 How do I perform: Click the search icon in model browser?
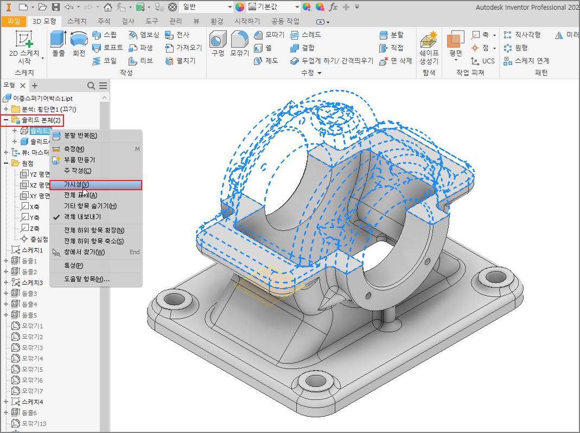[91, 86]
